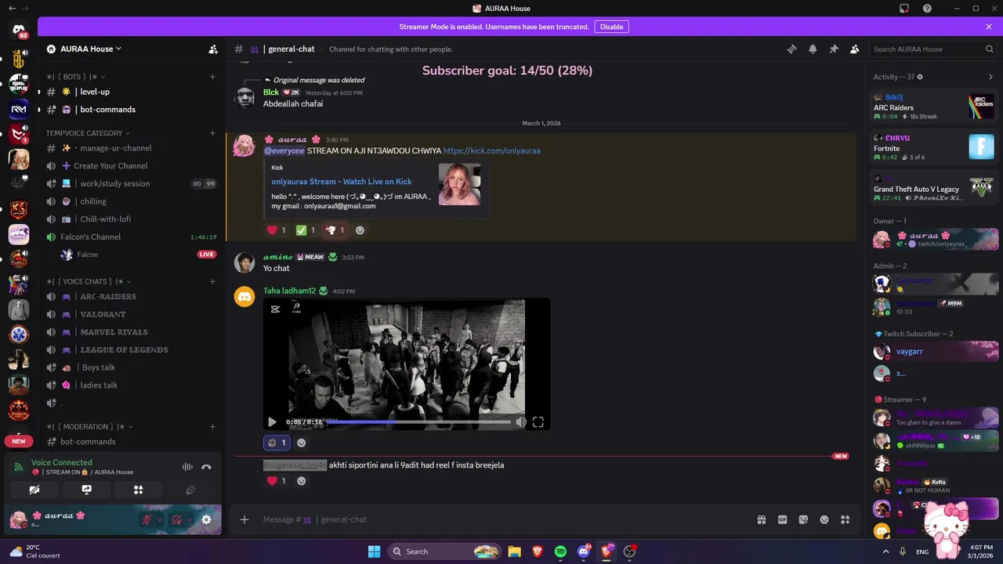Open Spotify from the taskbar
This screenshot has width=1003, height=564.
click(x=560, y=551)
